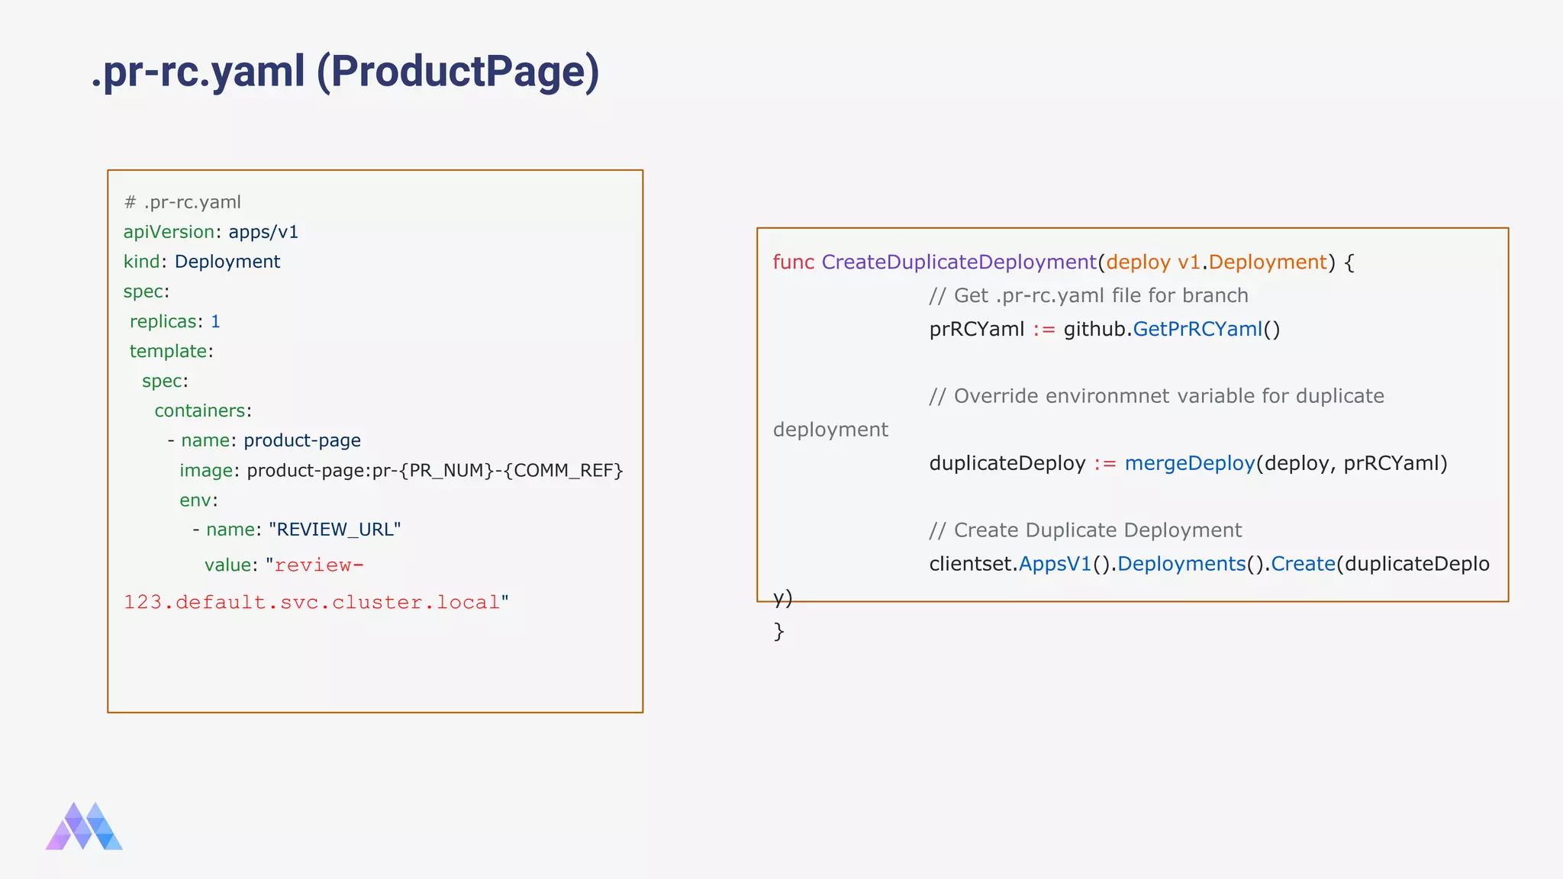Click 'apiVersion: apps/v1' line
1563x879 pixels.
(211, 232)
